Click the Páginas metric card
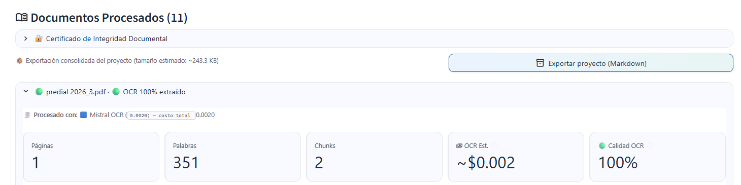This screenshot has height=185, width=741. pyautogui.click(x=91, y=157)
